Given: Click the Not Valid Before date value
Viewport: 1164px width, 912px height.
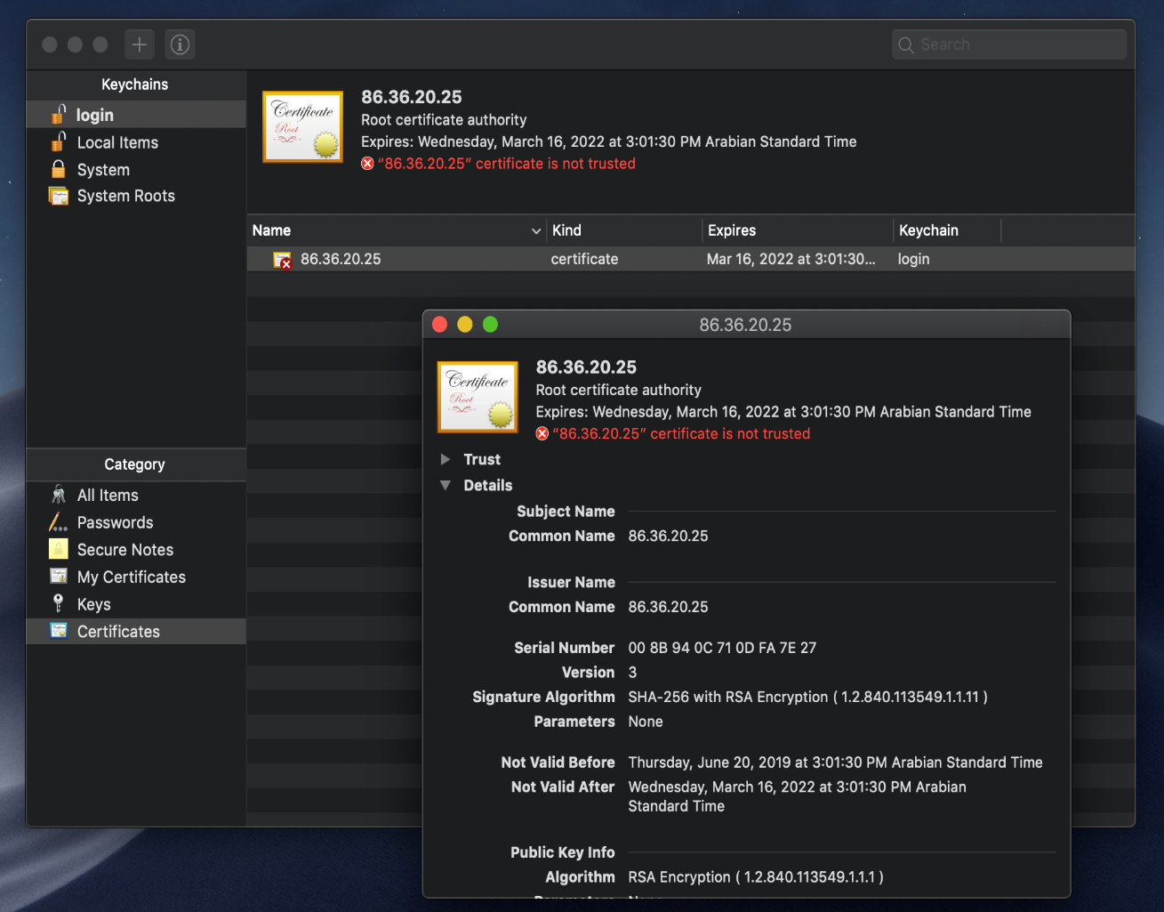Looking at the screenshot, I should pos(836,763).
